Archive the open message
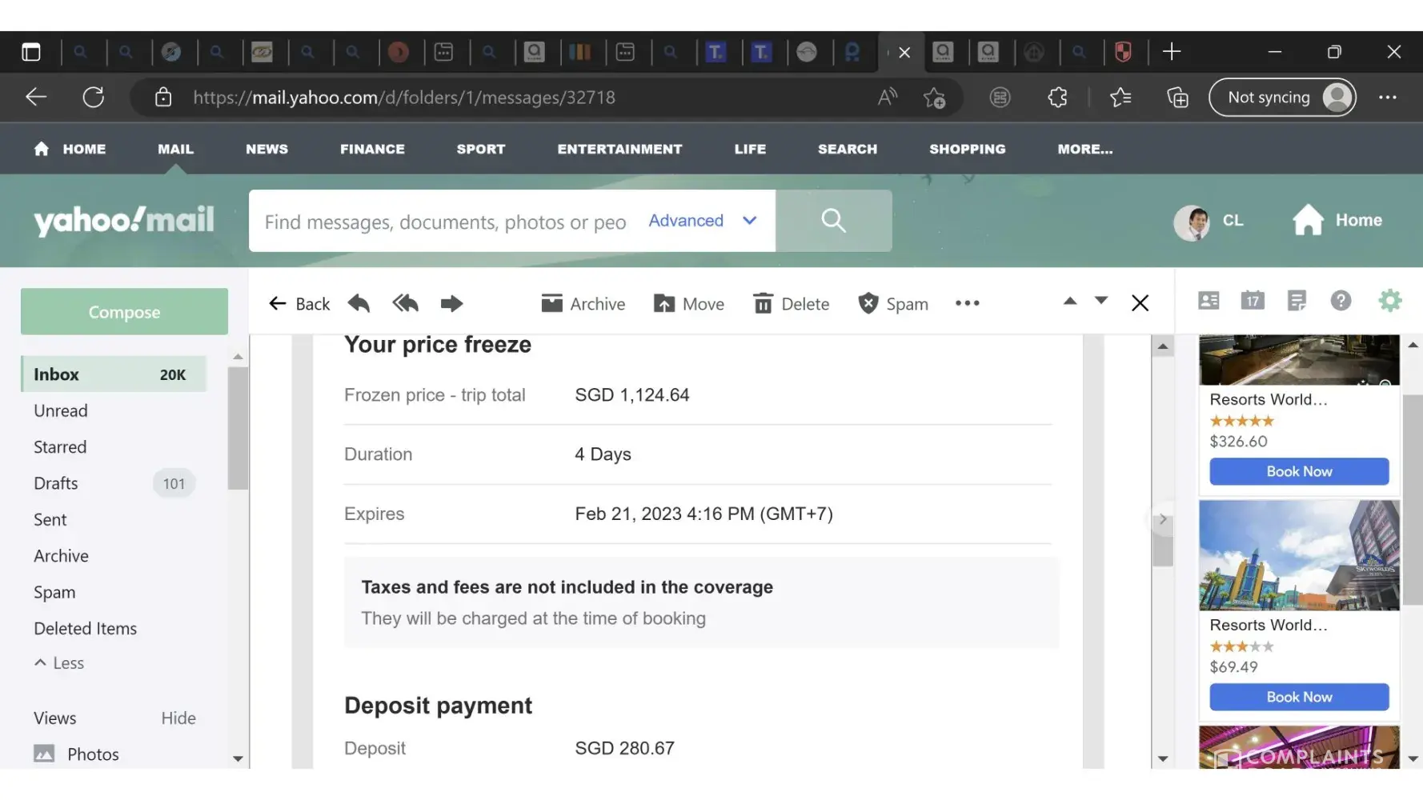The width and height of the screenshot is (1423, 800). [x=583, y=304]
